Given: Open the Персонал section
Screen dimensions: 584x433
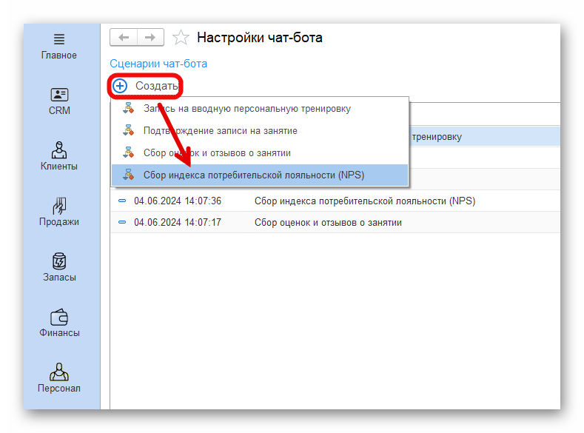Looking at the screenshot, I should click(x=59, y=378).
